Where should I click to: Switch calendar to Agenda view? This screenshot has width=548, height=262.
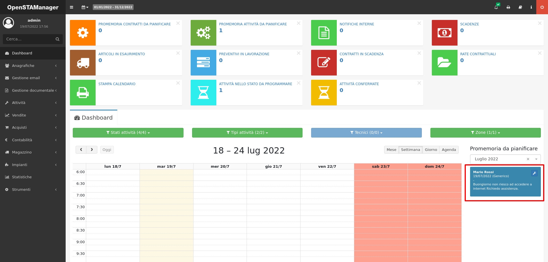[449, 150]
